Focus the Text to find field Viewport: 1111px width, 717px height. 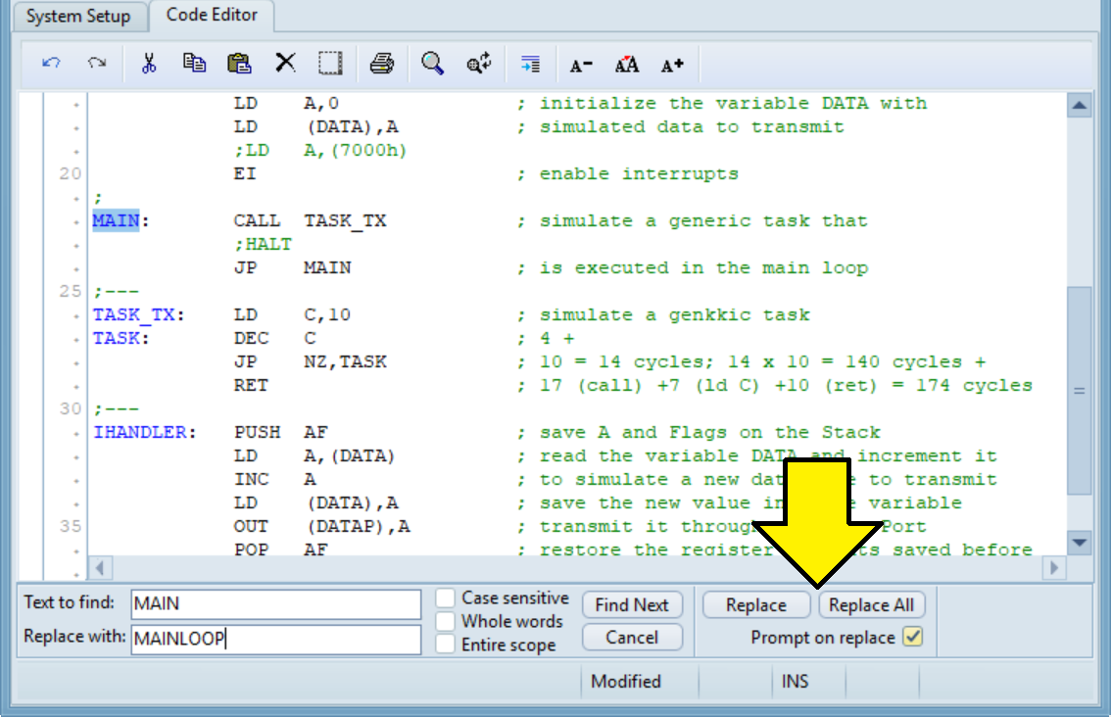pyautogui.click(x=275, y=603)
